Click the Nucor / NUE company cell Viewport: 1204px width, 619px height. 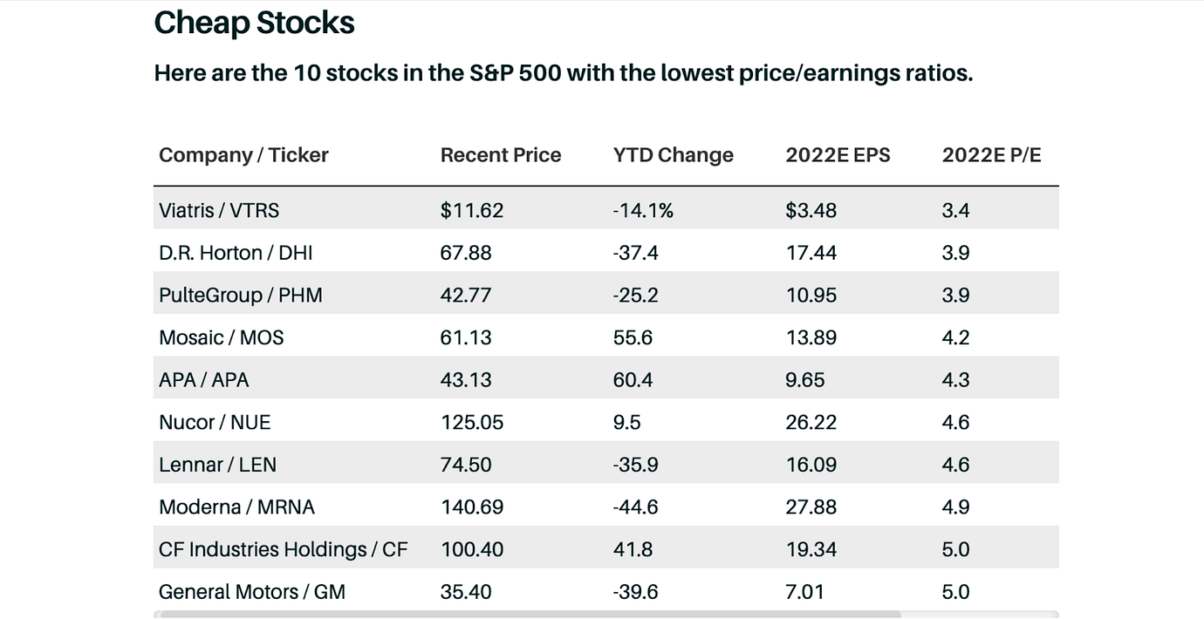[x=215, y=423]
